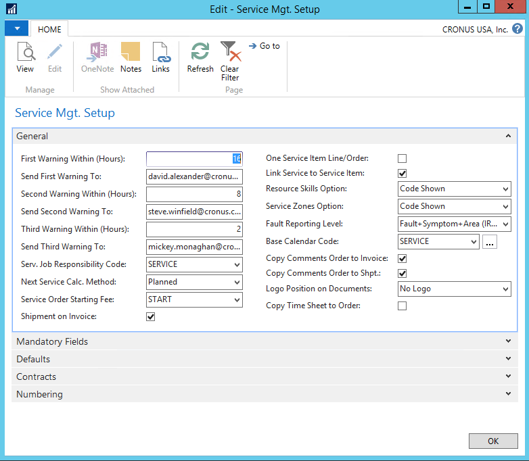529x461 pixels.
Task: Toggle Copy Comments Order to Shpt. checkbox
Action: tap(402, 273)
